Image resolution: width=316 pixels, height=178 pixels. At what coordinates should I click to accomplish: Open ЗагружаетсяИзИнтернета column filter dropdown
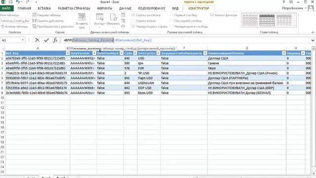click(205, 53)
